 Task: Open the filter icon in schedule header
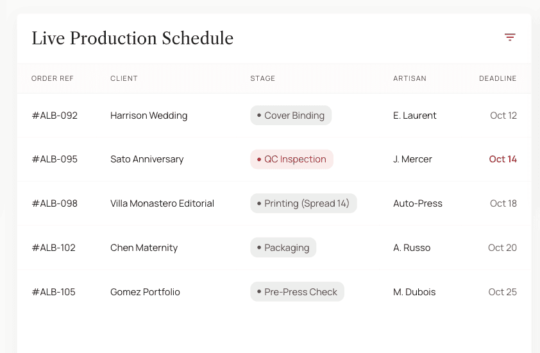[510, 37]
